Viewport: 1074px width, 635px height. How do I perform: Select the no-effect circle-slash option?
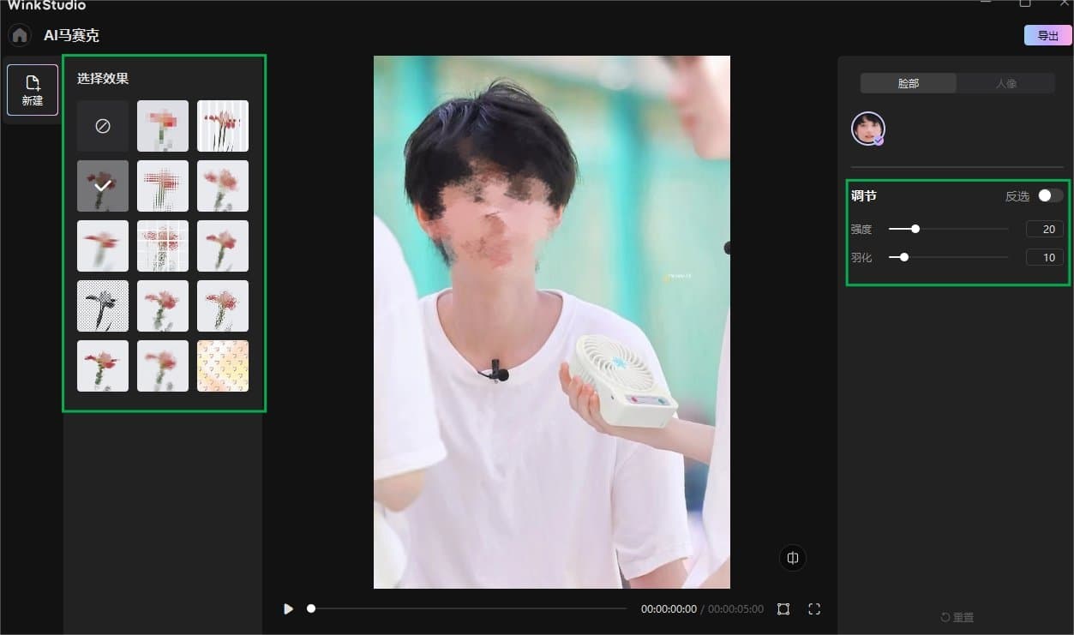[x=102, y=125]
